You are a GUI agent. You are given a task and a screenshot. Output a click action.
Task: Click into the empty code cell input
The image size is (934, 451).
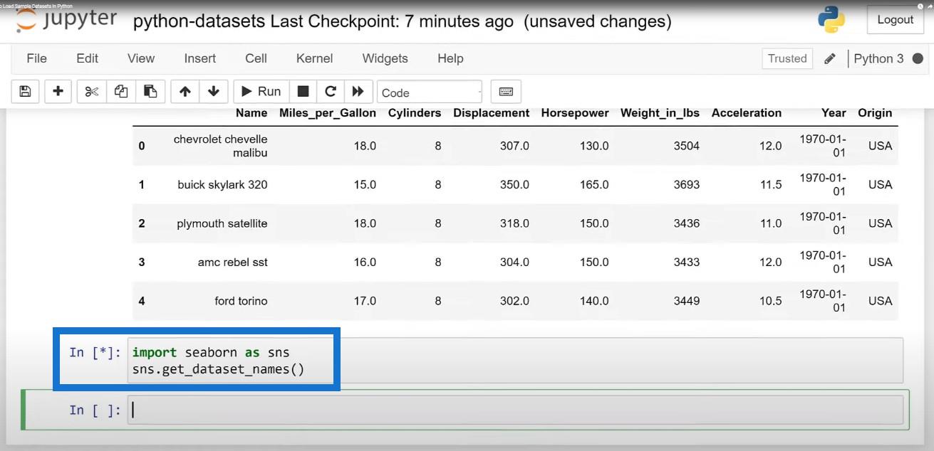click(515, 410)
